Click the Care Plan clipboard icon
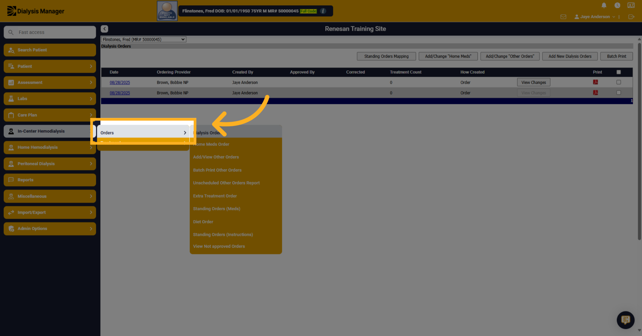This screenshot has width=642, height=336. coord(11,115)
